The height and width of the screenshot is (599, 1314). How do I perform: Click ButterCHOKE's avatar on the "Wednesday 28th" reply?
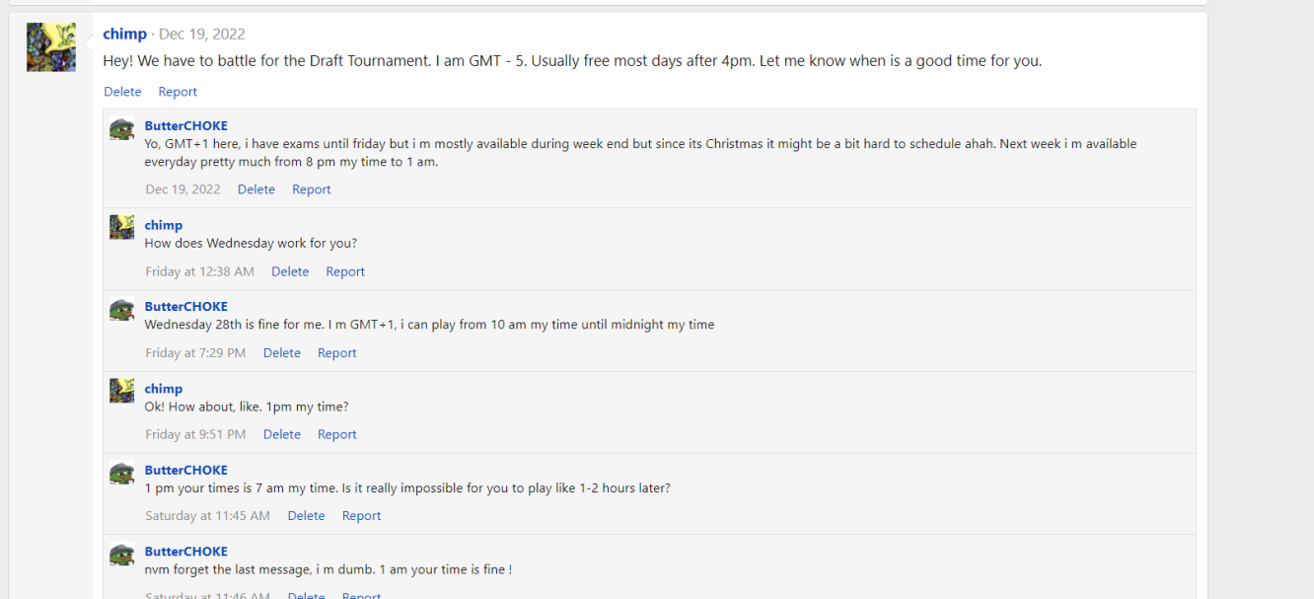(x=121, y=310)
